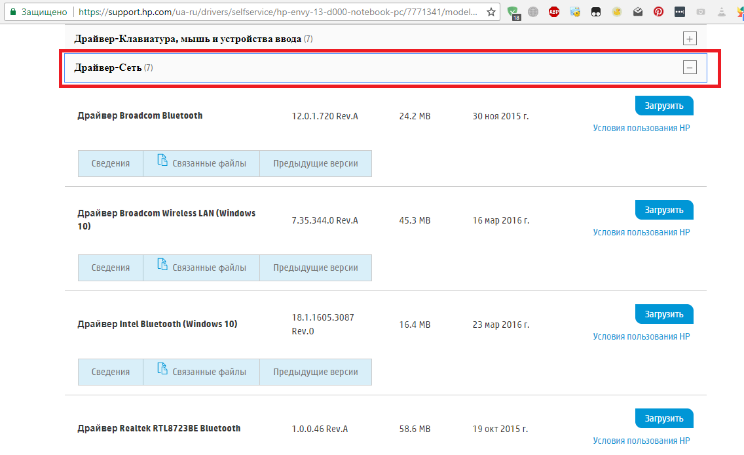744x455 pixels.
Task: Click the green secure padlock icon
Action: [x=12, y=12]
